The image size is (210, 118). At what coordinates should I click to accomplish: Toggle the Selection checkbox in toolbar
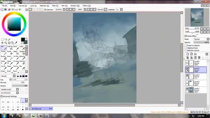tap(45, 10)
